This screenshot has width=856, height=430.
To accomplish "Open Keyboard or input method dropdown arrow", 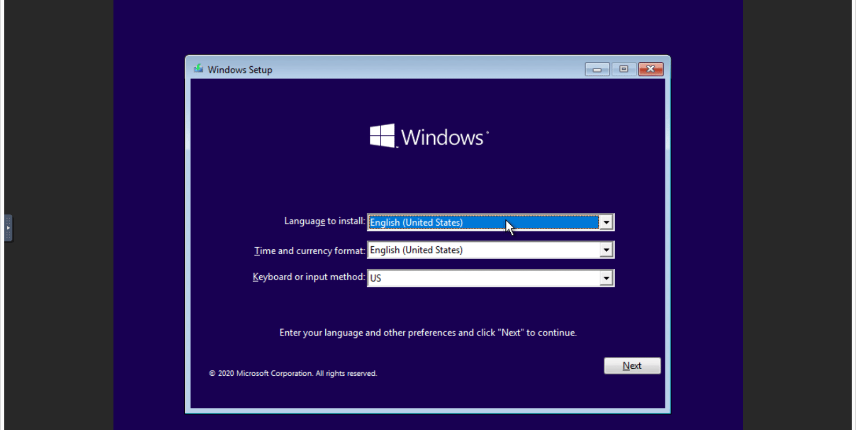I will pos(606,278).
